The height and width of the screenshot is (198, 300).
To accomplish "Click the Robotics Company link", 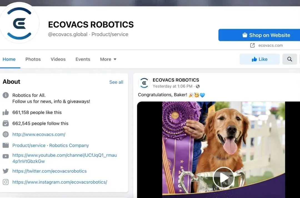I will [69, 145].
